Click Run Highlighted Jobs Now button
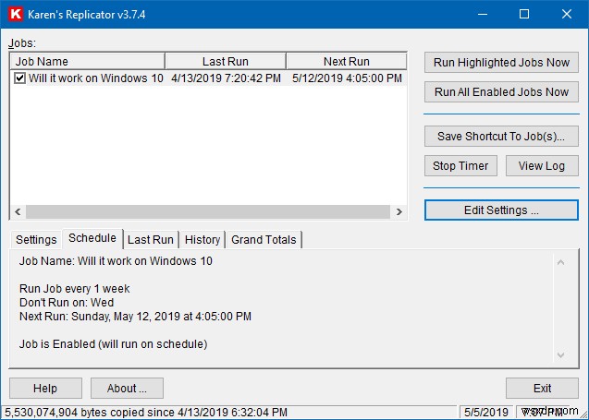Viewport: 589px width, 420px height. coord(501,62)
